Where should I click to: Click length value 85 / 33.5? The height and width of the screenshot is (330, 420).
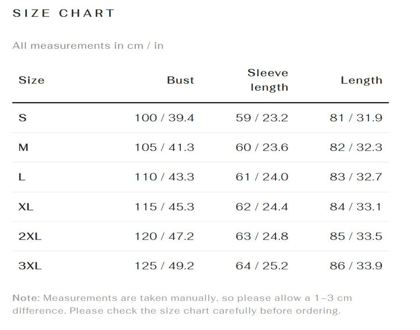[356, 236]
